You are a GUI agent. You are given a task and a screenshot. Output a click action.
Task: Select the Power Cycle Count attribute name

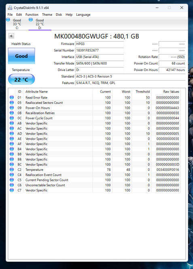pos(39,118)
